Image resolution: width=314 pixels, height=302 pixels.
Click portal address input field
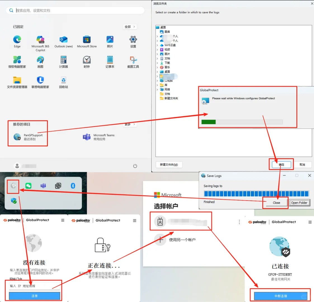[x=34, y=286]
